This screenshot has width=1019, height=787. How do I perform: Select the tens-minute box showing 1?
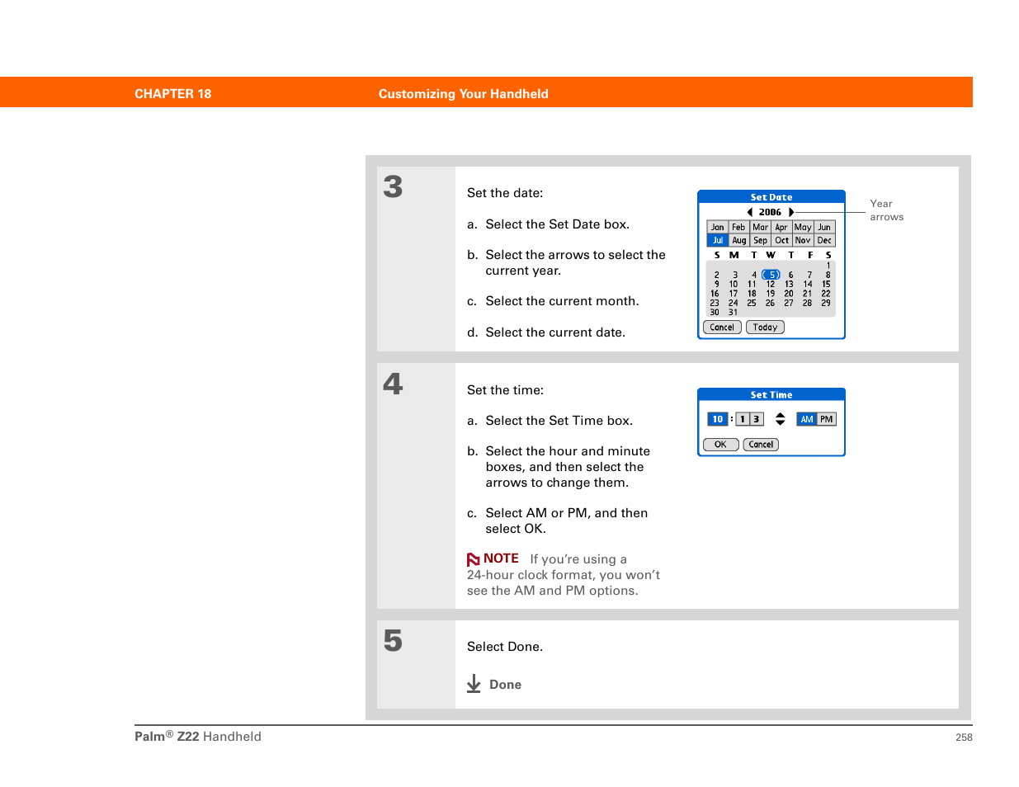pyautogui.click(x=743, y=419)
